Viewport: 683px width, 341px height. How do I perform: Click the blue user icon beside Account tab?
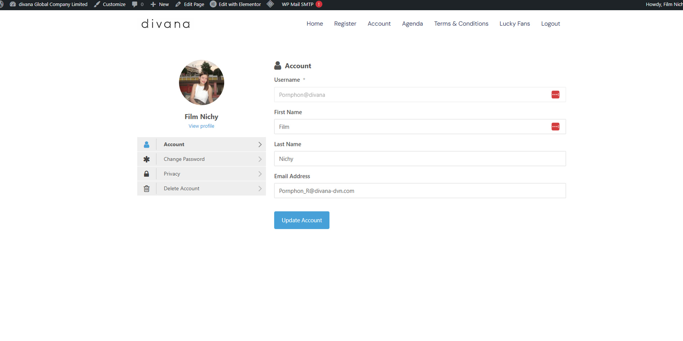pyautogui.click(x=146, y=144)
